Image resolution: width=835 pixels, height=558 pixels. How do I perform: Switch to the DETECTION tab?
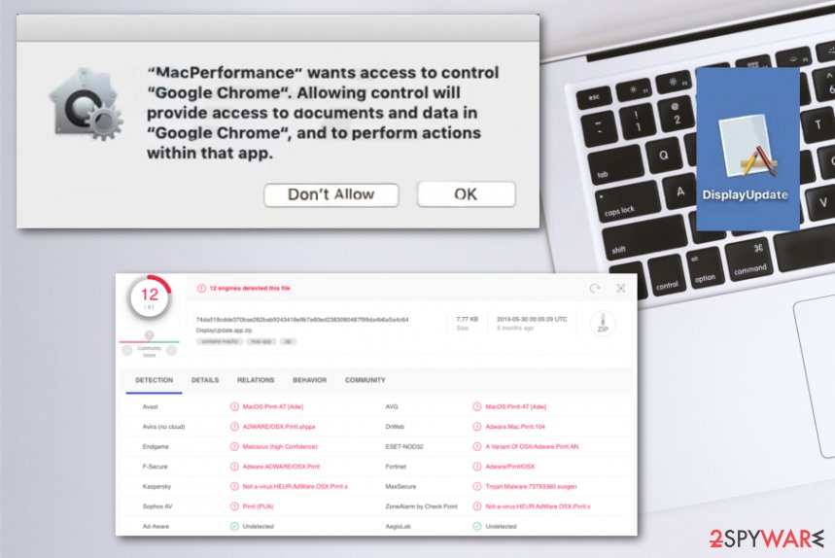click(154, 380)
